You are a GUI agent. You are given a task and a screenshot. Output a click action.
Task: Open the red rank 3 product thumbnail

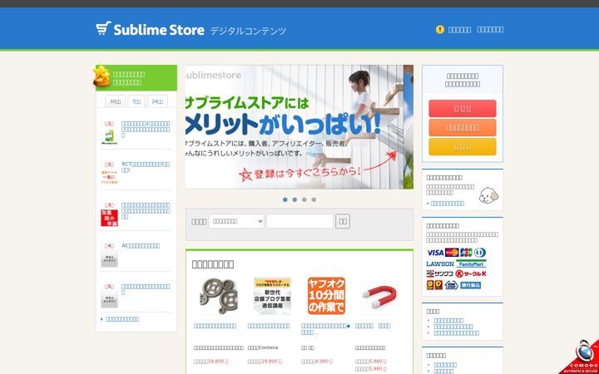(109, 218)
